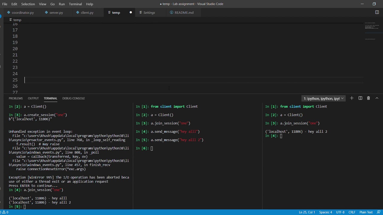
Task: Change language mode from Plain Text
Action: (x=366, y=212)
